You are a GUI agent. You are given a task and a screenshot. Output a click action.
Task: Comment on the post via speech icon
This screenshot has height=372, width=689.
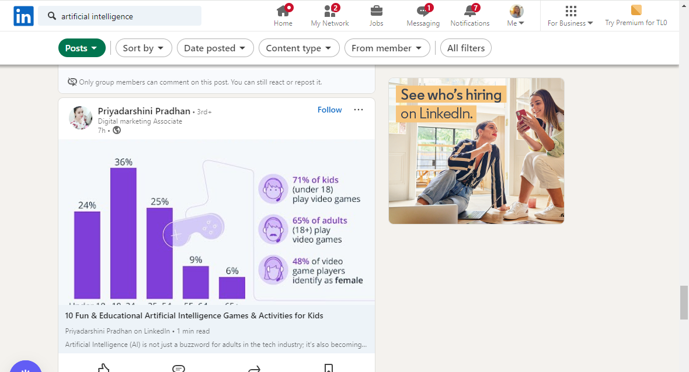pos(179,368)
